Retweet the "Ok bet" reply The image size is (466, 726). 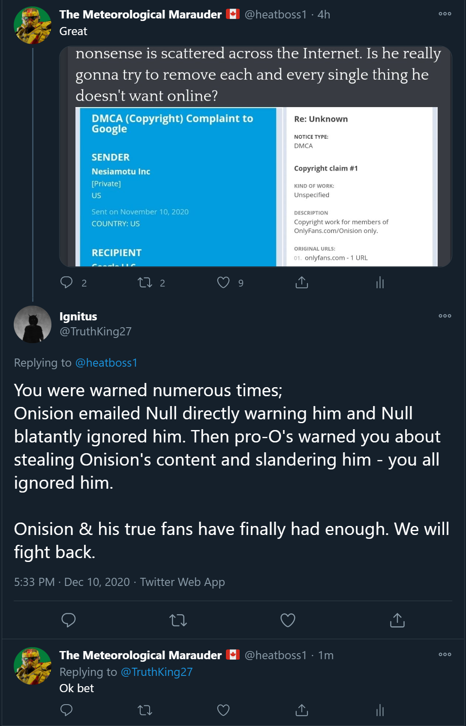(145, 710)
